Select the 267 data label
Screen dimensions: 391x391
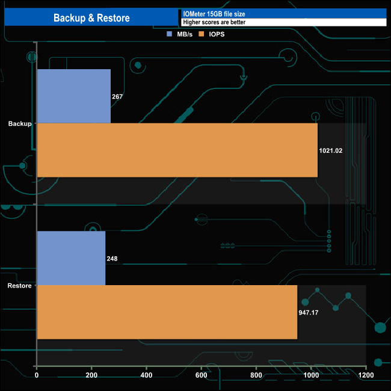pyautogui.click(x=117, y=97)
